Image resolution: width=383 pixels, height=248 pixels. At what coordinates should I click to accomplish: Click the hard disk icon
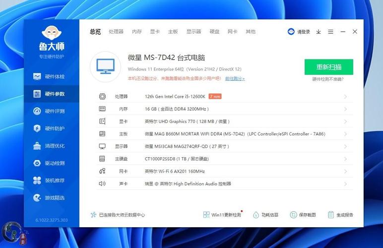[102, 159]
